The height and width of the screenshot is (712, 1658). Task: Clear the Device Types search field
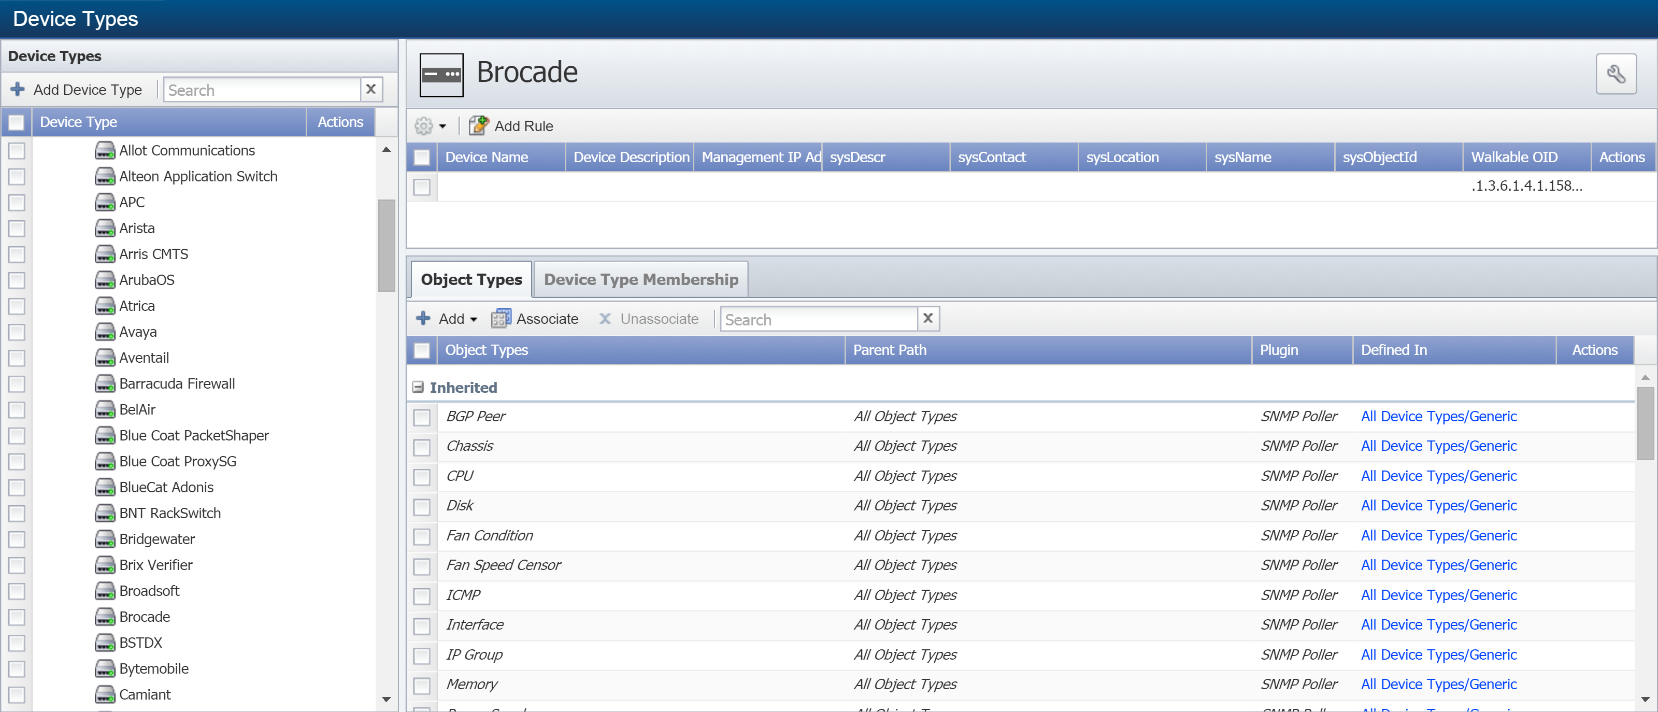(x=371, y=89)
